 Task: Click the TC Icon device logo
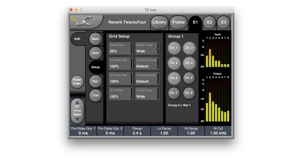[x=86, y=22]
